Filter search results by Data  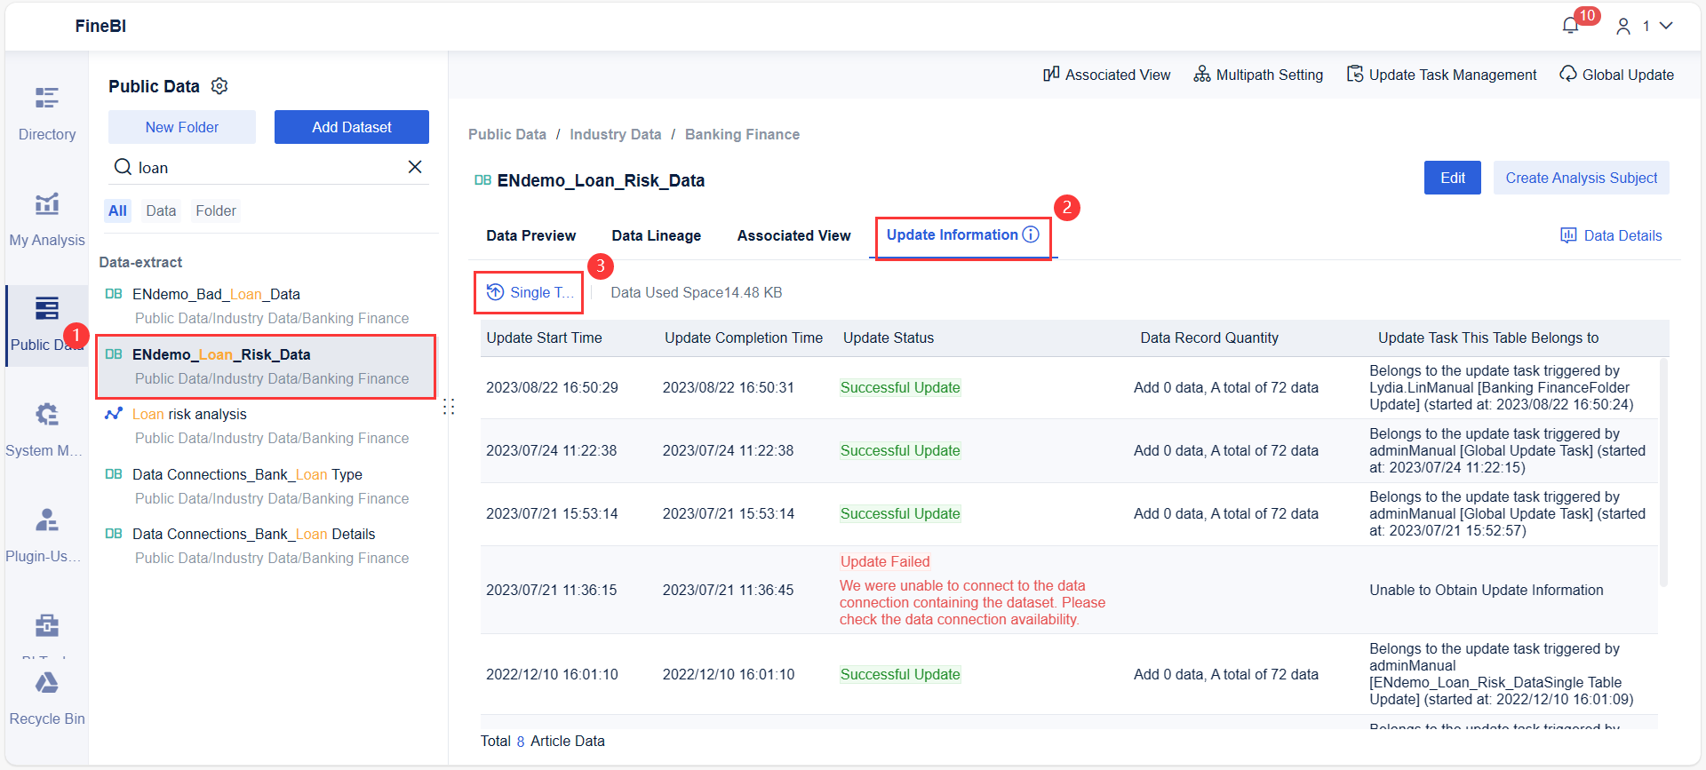pyautogui.click(x=161, y=210)
